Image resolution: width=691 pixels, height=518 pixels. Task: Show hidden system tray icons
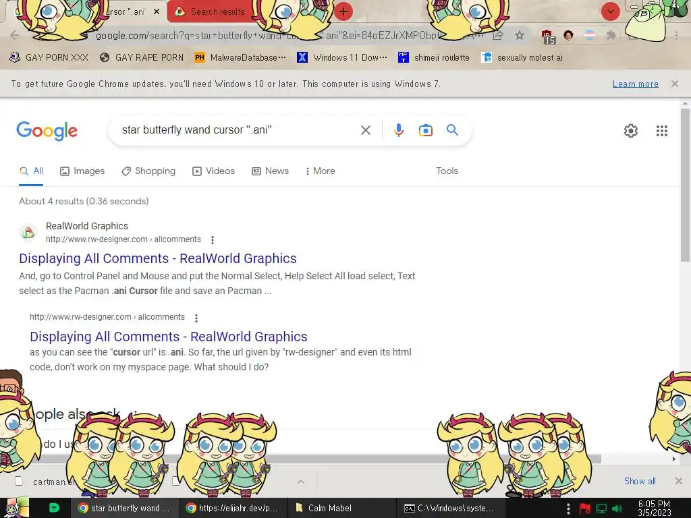pyautogui.click(x=568, y=509)
